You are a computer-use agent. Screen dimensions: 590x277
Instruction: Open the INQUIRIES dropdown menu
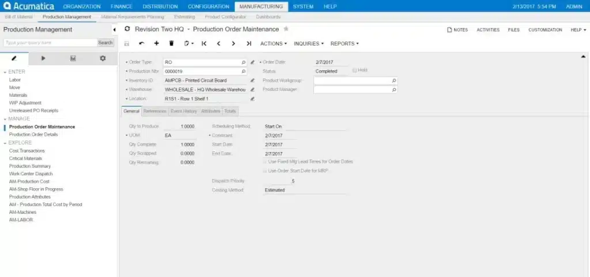click(309, 44)
